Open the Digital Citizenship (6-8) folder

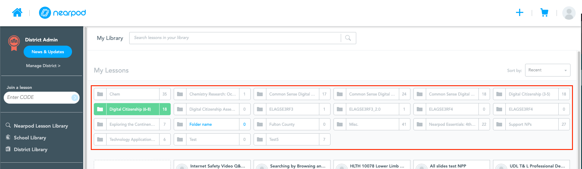pyautogui.click(x=132, y=109)
